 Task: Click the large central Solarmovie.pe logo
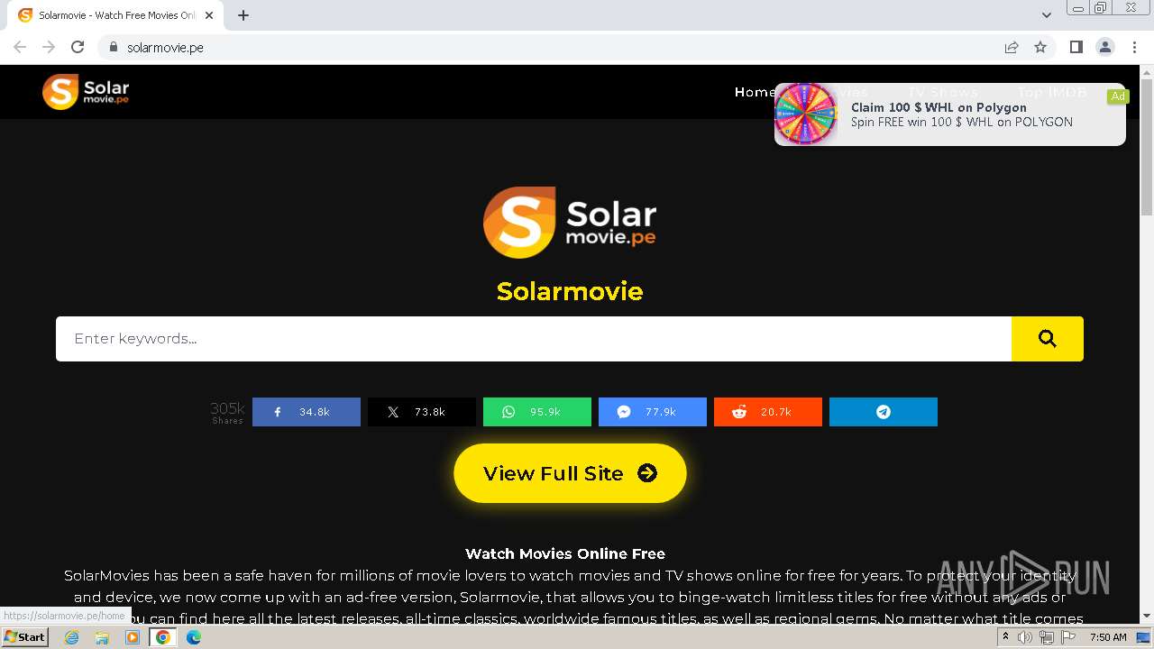[x=570, y=222]
